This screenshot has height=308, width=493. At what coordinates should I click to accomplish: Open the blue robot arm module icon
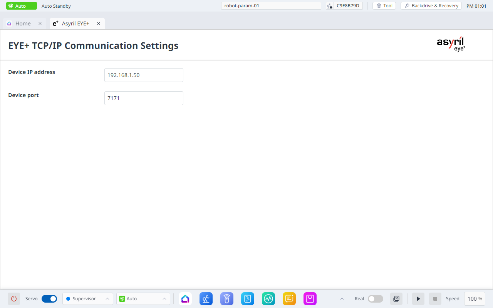[x=206, y=299]
